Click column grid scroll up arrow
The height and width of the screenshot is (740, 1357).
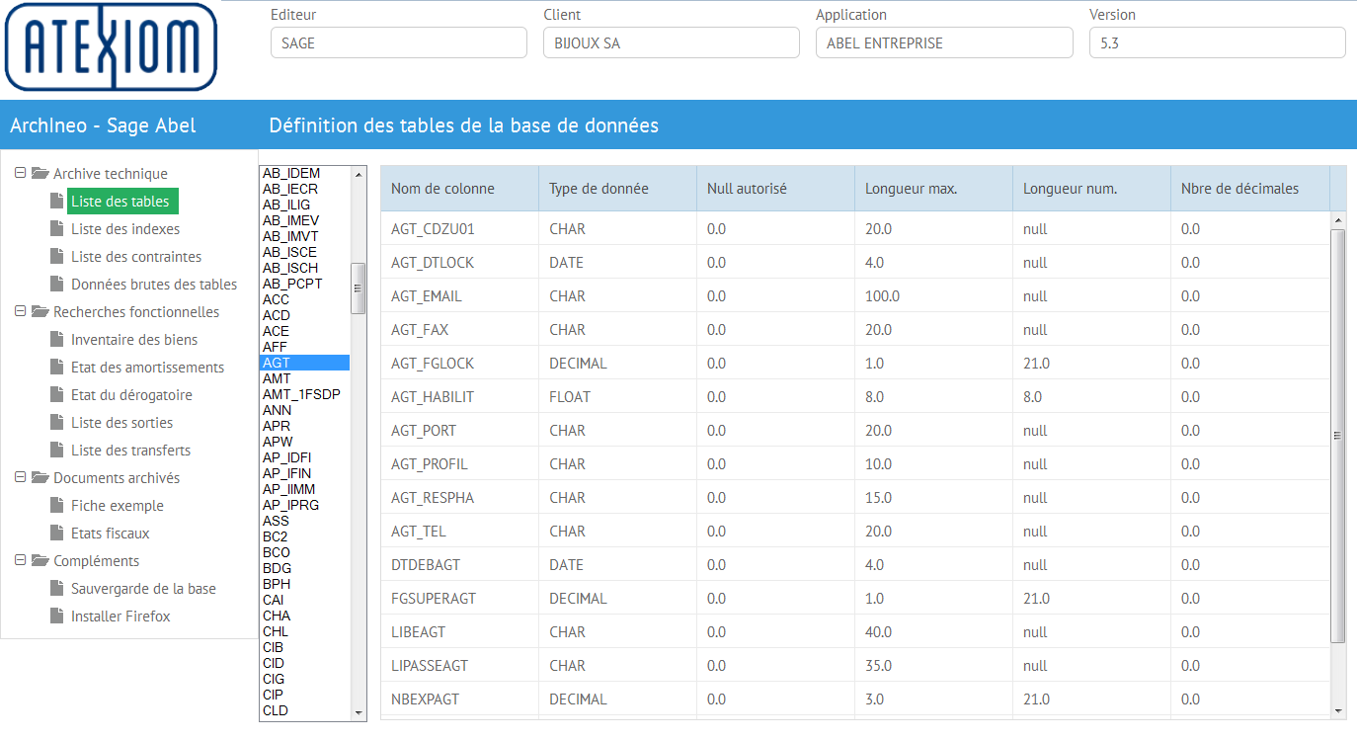tap(1338, 219)
